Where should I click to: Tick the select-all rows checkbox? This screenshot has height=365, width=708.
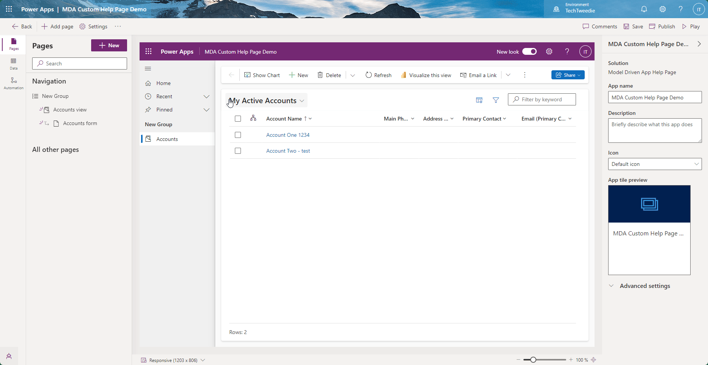[x=238, y=119]
